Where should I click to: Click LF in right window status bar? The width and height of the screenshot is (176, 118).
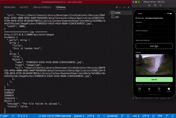point(153,116)
